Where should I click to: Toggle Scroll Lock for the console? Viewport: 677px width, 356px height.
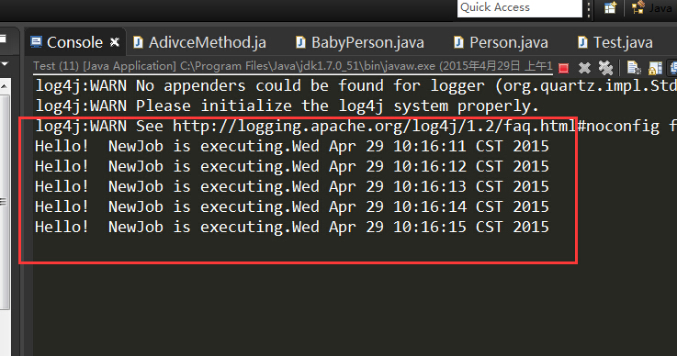[655, 68]
